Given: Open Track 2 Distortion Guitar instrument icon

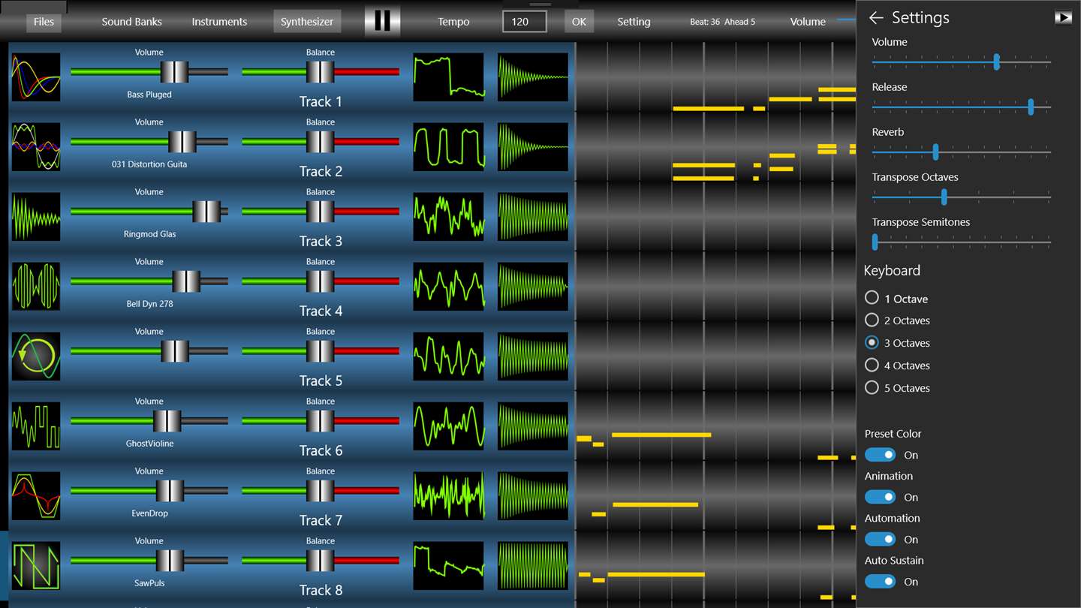Looking at the screenshot, I should (36, 146).
